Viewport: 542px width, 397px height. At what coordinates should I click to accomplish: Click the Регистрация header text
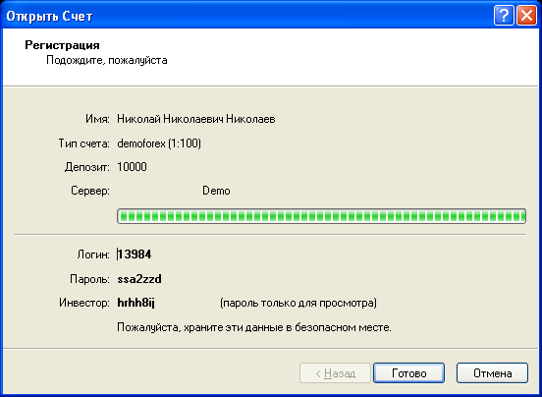click(62, 45)
